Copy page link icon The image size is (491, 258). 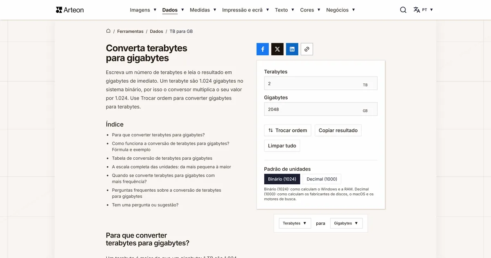point(307,49)
